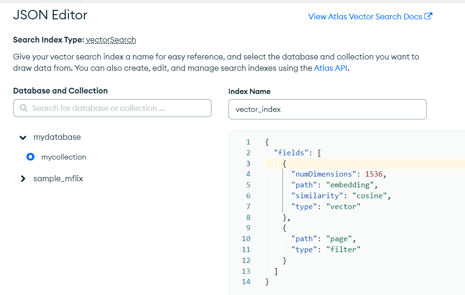Click the "filter" type value

[343, 249]
